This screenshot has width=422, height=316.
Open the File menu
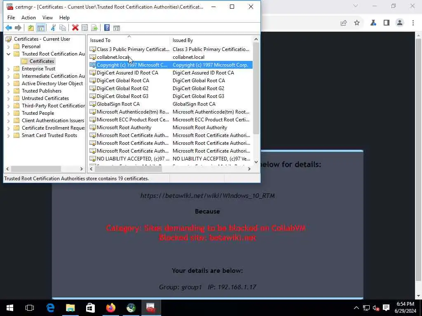[x=11, y=17]
